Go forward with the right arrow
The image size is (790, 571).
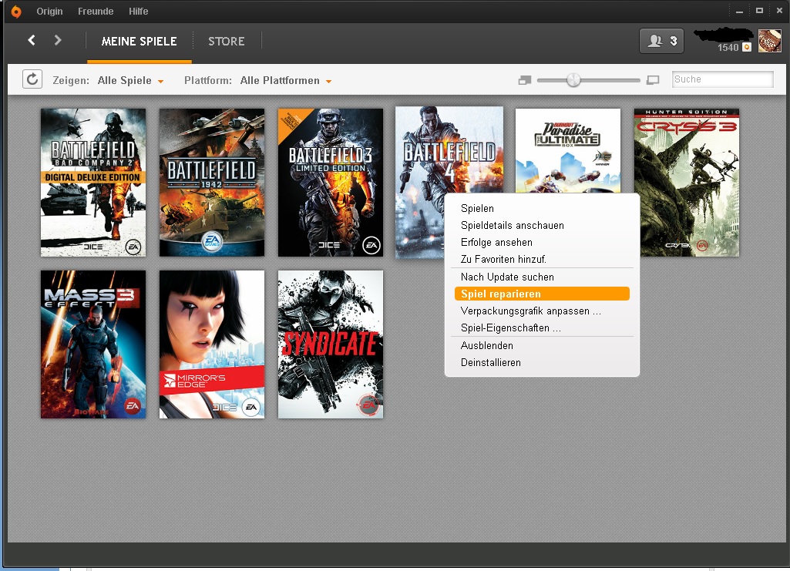tap(58, 40)
